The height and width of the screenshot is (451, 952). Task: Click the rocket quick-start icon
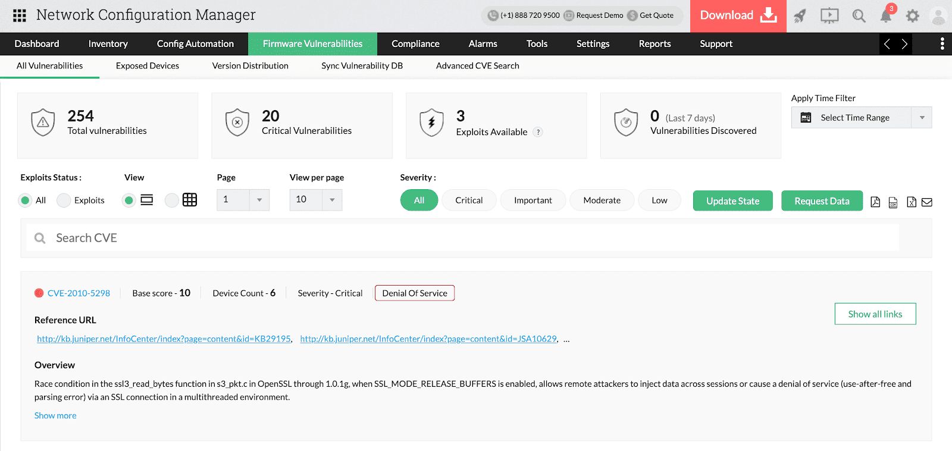tap(800, 16)
